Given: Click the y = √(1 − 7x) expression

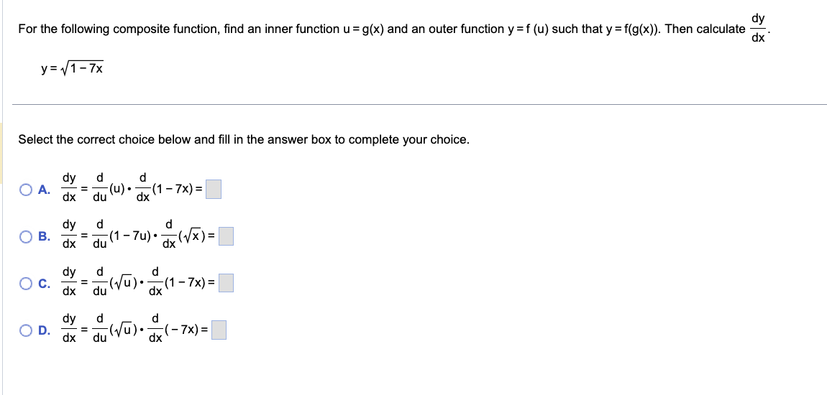Looking at the screenshot, I should click(x=70, y=68).
